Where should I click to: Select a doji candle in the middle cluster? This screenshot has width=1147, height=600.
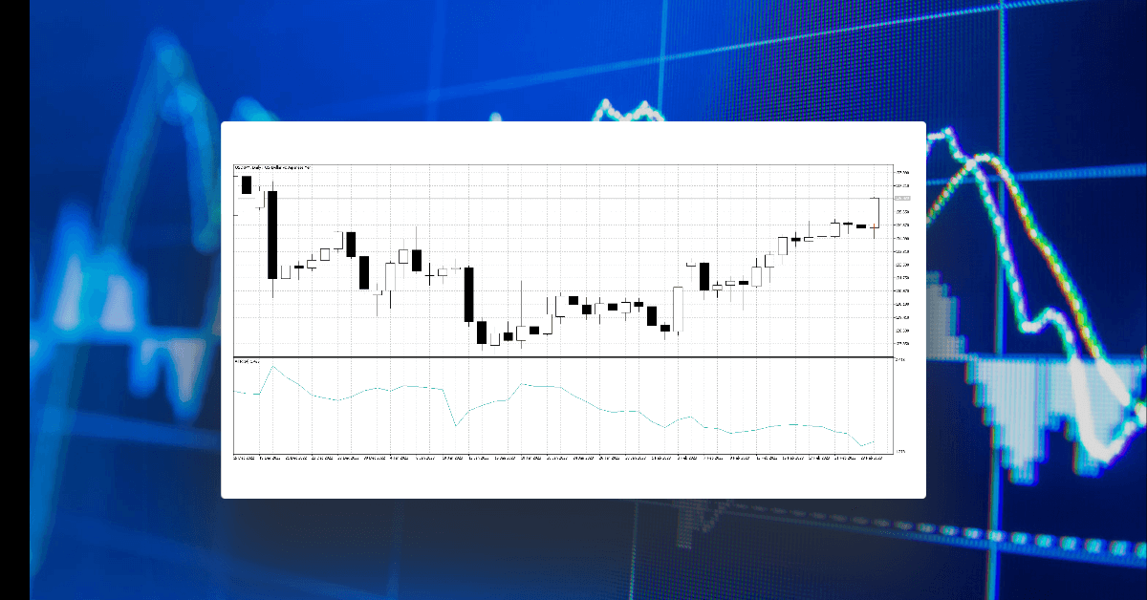coord(430,275)
